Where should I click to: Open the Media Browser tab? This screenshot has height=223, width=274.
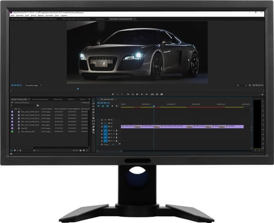(40, 99)
